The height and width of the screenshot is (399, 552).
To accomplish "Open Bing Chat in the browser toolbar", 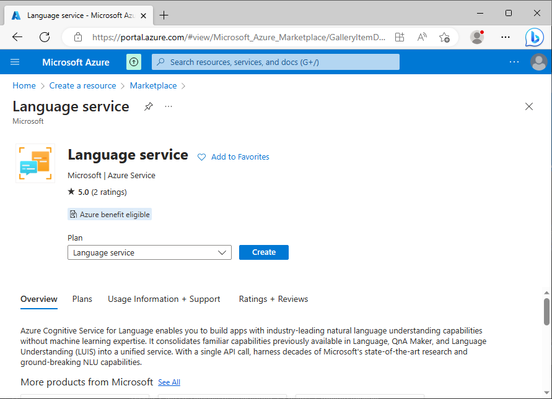I will [534, 37].
